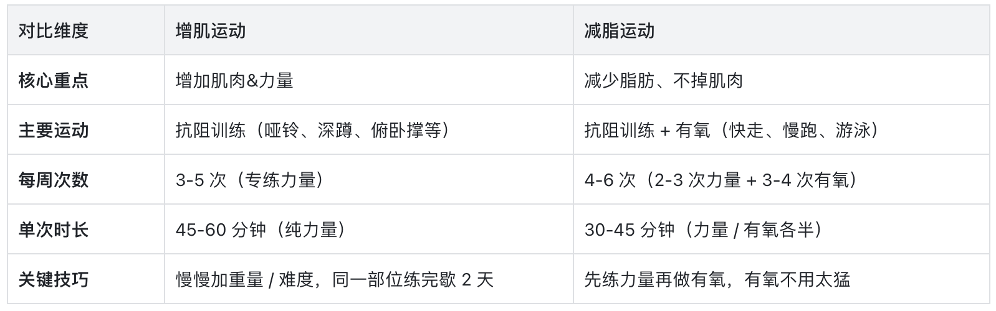Select the 减脂运动 column header

tap(619, 30)
